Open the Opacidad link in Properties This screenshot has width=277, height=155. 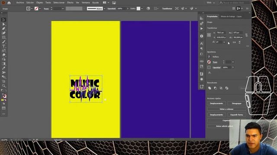click(x=216, y=68)
